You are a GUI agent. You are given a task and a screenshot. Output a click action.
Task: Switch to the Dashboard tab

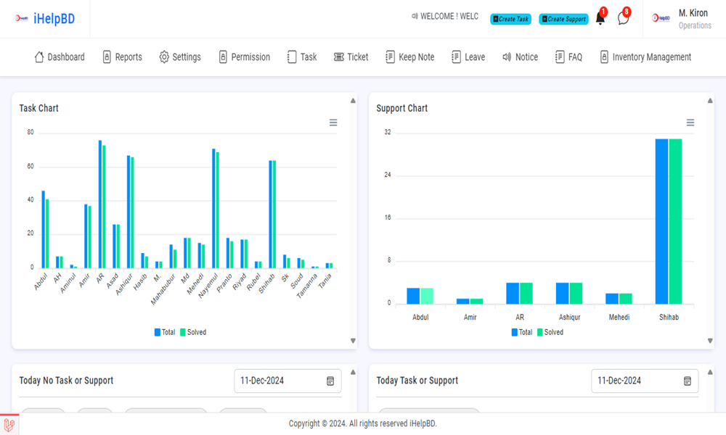click(x=59, y=57)
